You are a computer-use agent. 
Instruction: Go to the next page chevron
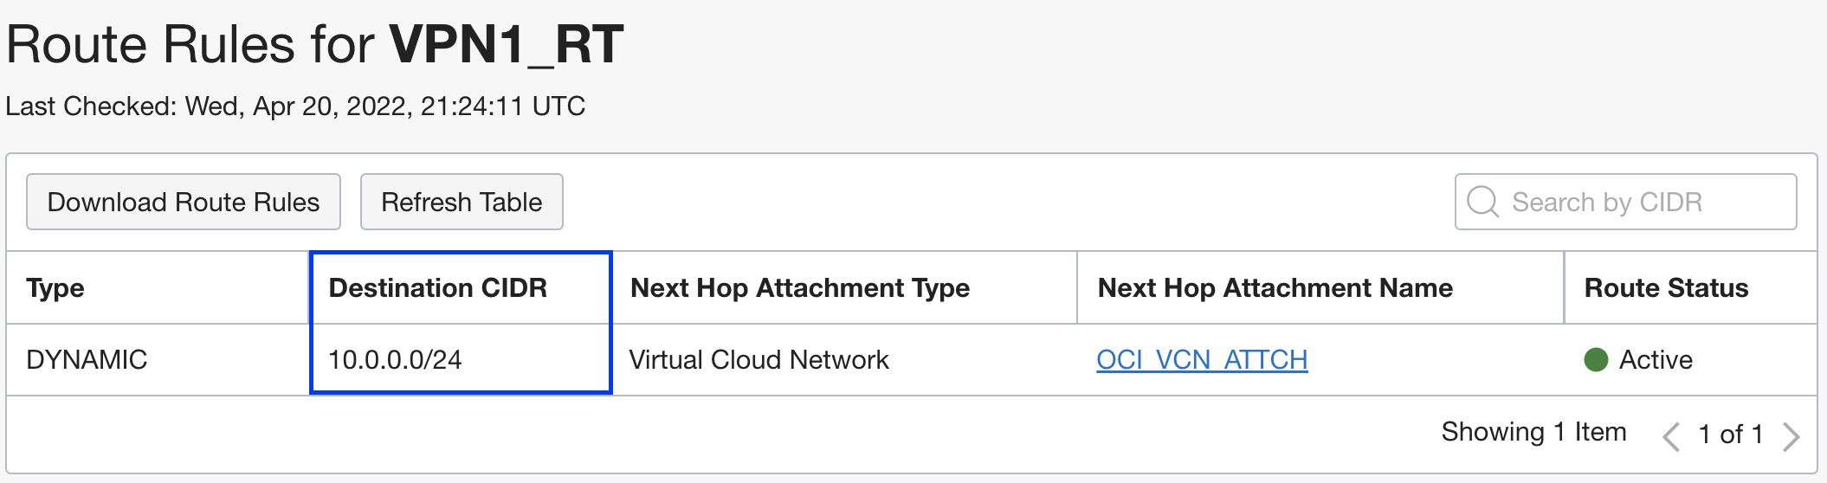(x=1791, y=435)
